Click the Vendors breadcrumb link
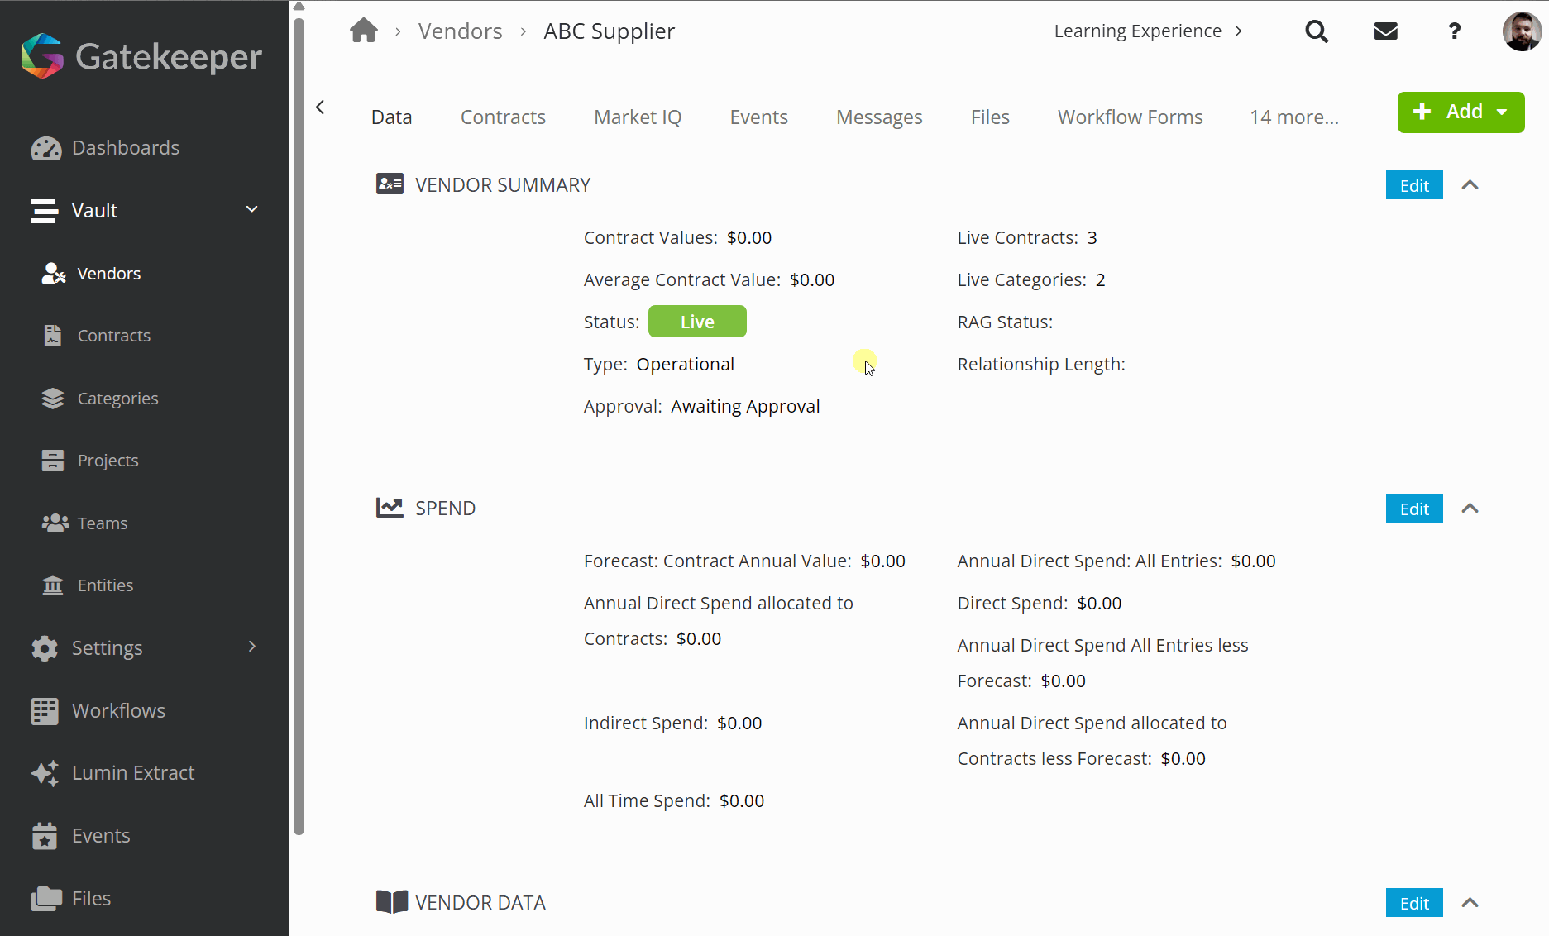Screen dimensions: 1549x936 460,31
